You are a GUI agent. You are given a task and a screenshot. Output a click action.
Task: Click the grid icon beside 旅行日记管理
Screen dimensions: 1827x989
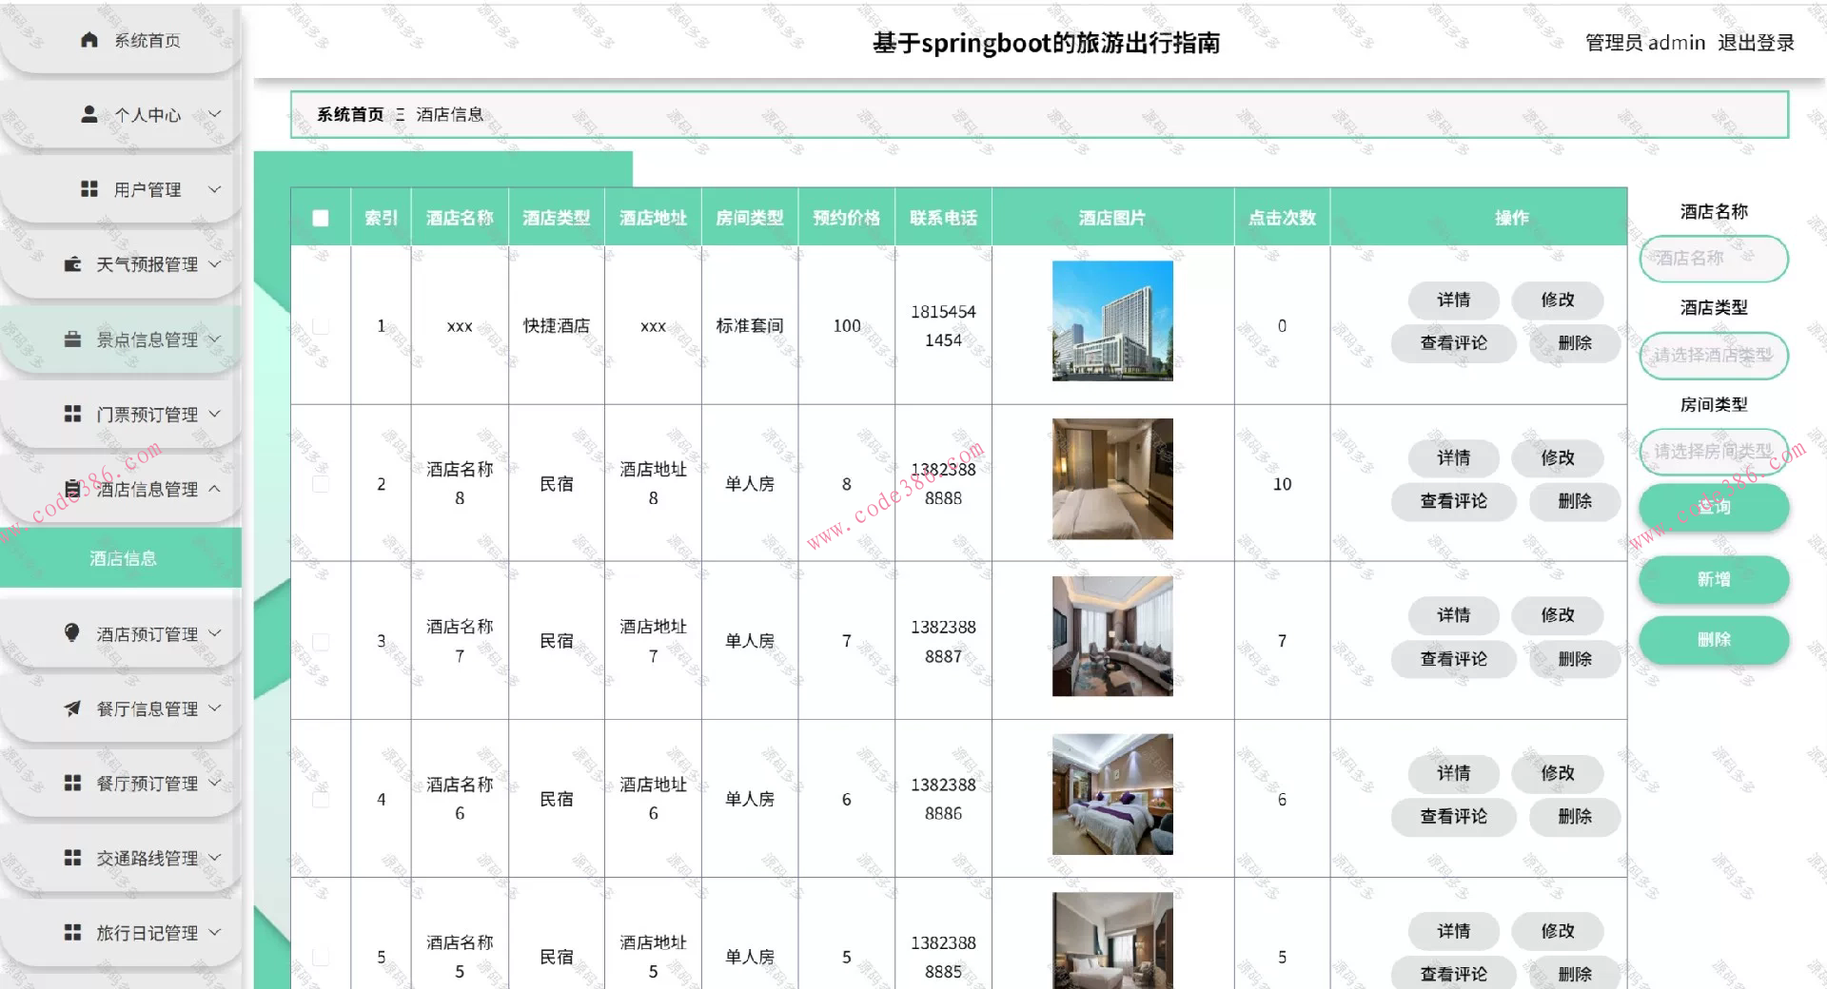72,933
